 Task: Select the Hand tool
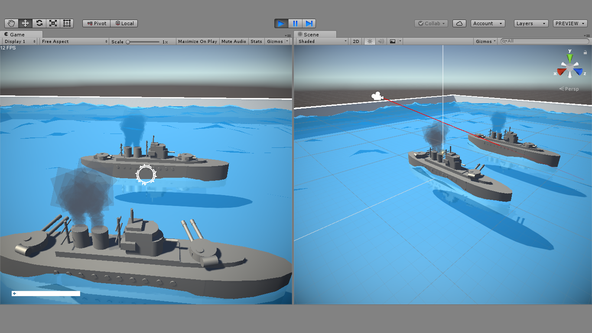(x=11, y=23)
